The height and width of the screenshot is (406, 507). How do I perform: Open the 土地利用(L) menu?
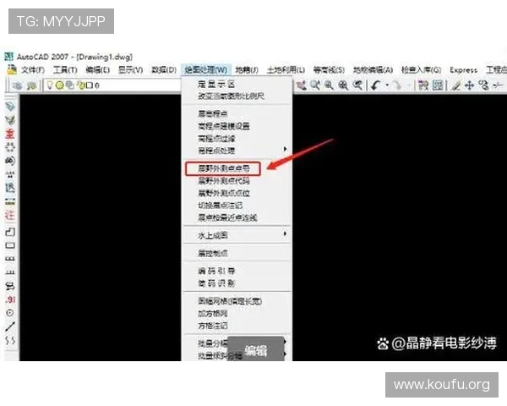click(286, 69)
